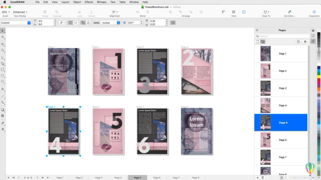Select the Freehand curve tool
Screen dimensions: 321x180
coord(3,58)
